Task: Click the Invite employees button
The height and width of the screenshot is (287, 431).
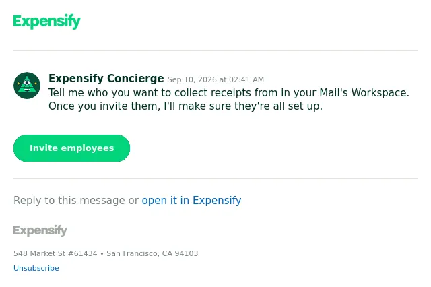Action: click(72, 148)
